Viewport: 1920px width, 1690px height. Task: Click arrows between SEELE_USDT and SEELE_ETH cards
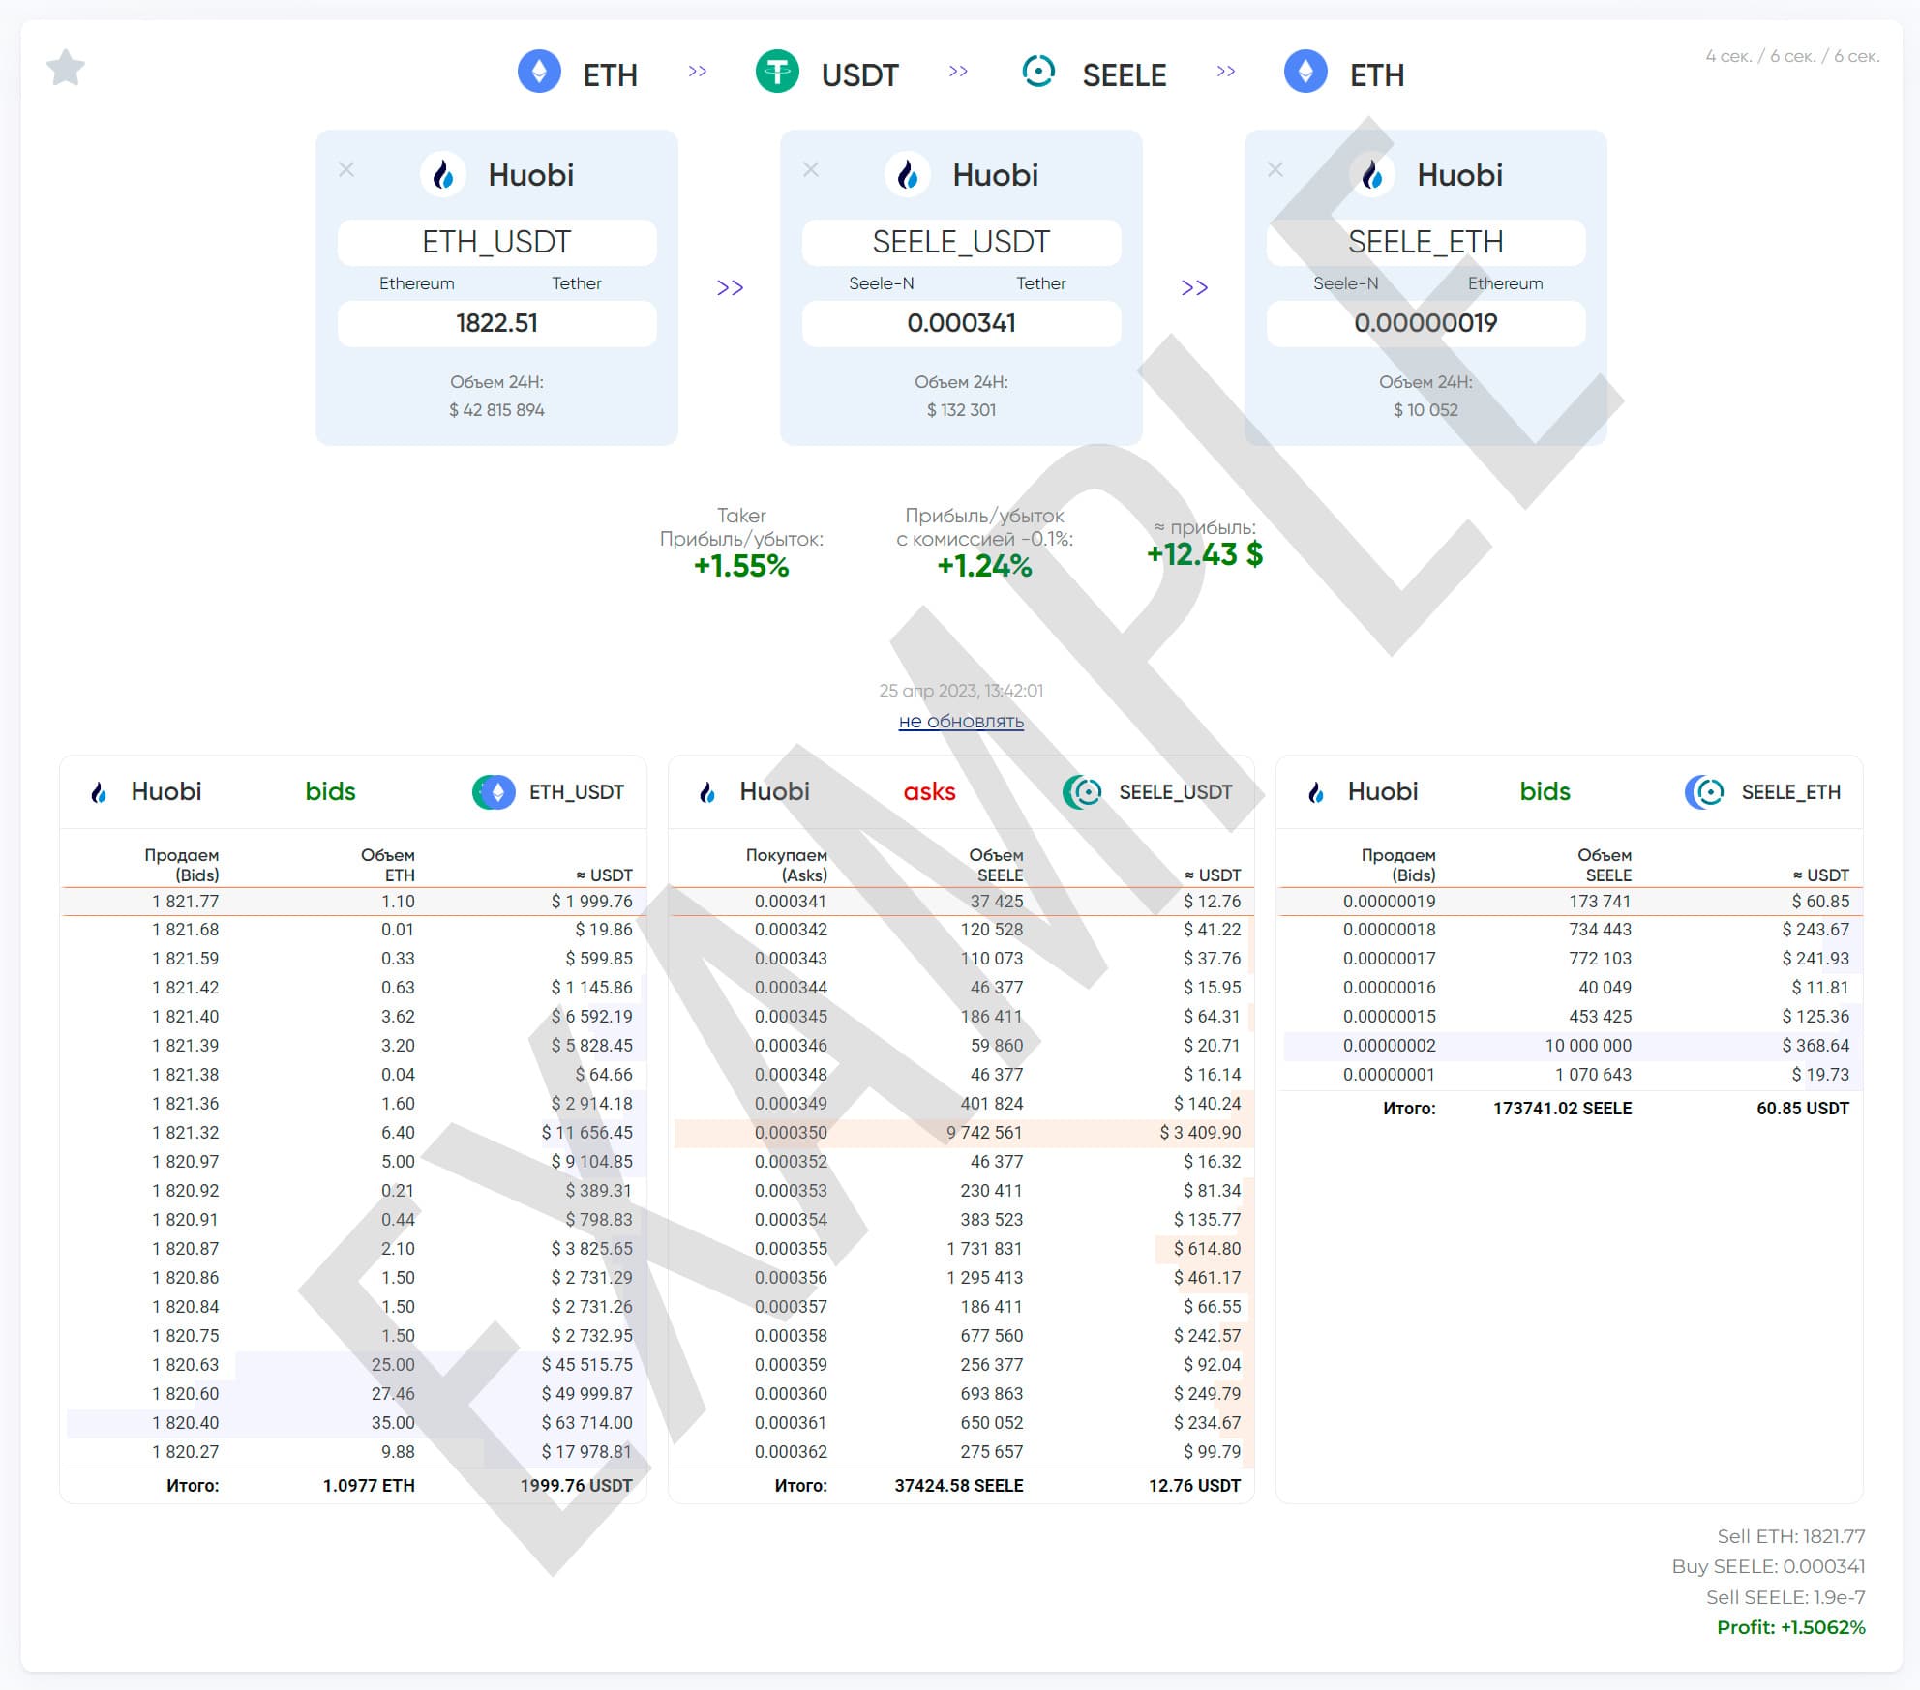click(1194, 288)
